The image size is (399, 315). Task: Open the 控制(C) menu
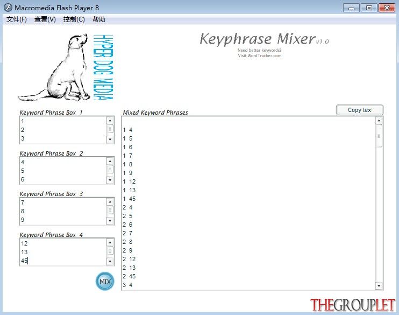74,19
